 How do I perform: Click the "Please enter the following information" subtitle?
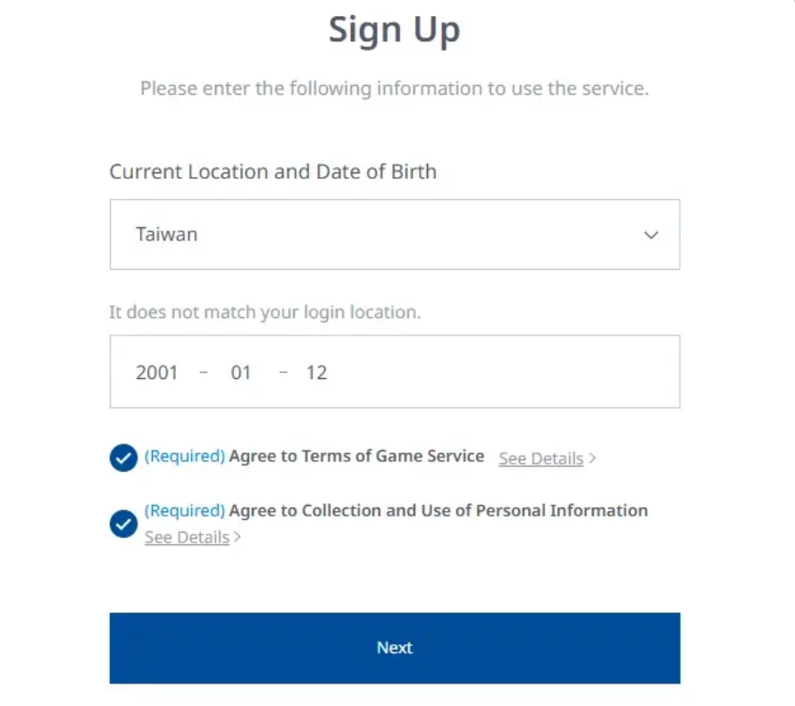394,89
